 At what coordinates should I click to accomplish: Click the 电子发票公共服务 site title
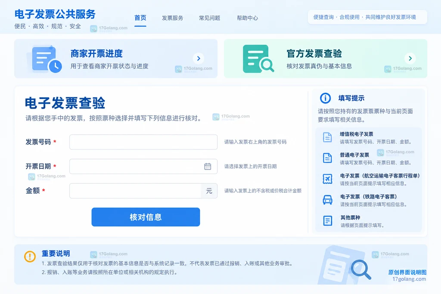[x=55, y=14]
